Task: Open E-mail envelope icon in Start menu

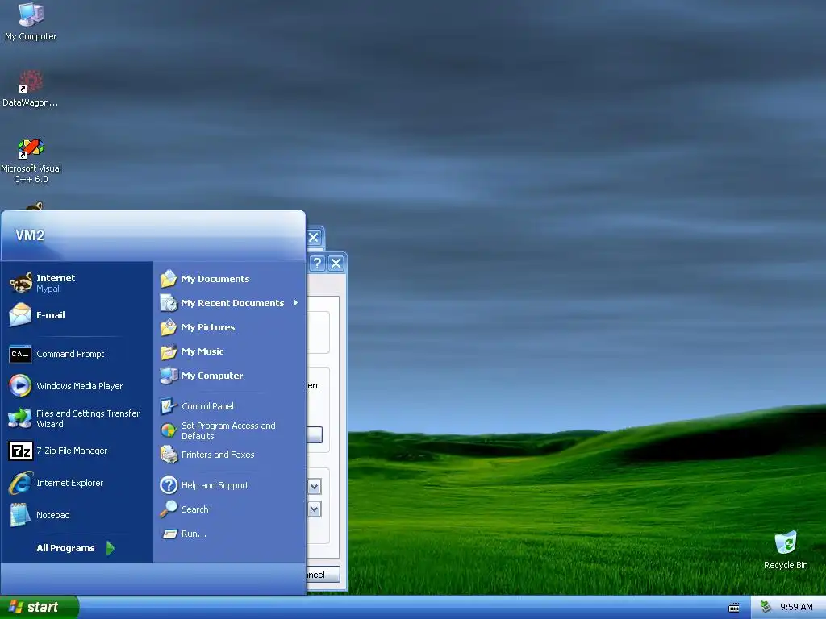Action: pyautogui.click(x=20, y=315)
